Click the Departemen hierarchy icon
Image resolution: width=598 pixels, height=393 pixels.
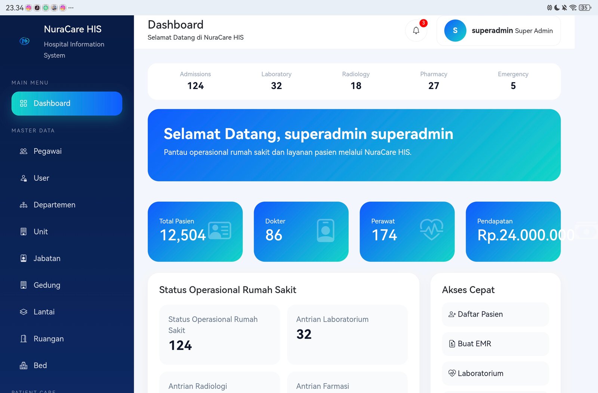coord(24,205)
